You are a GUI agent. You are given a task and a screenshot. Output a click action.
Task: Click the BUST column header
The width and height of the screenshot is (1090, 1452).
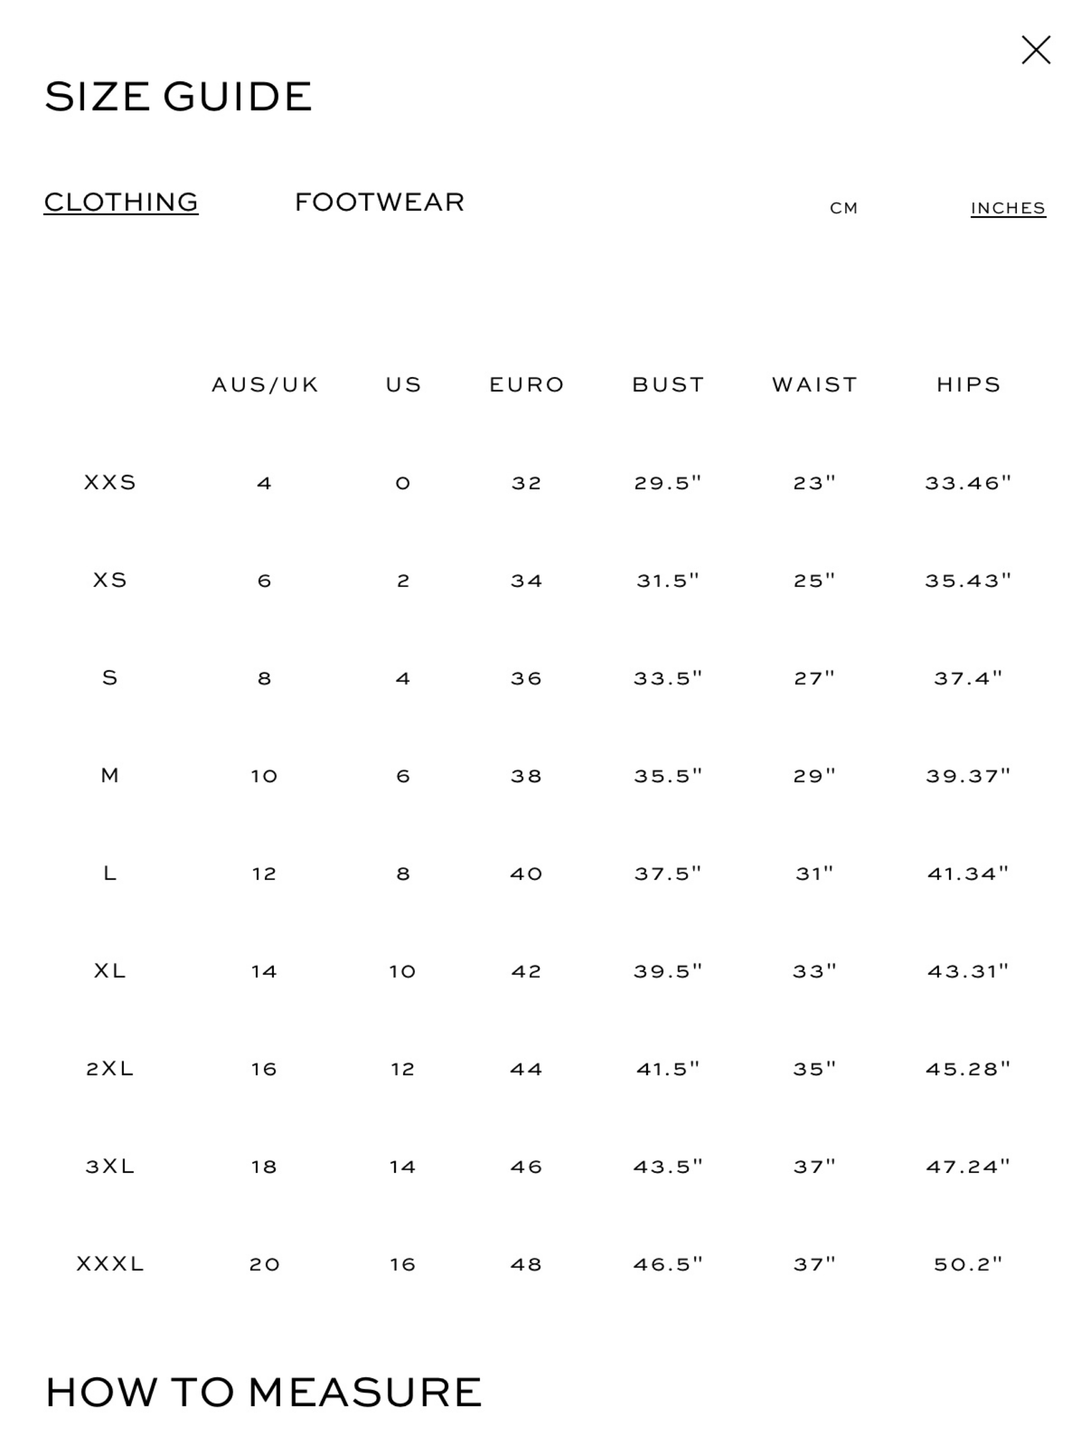coord(668,385)
